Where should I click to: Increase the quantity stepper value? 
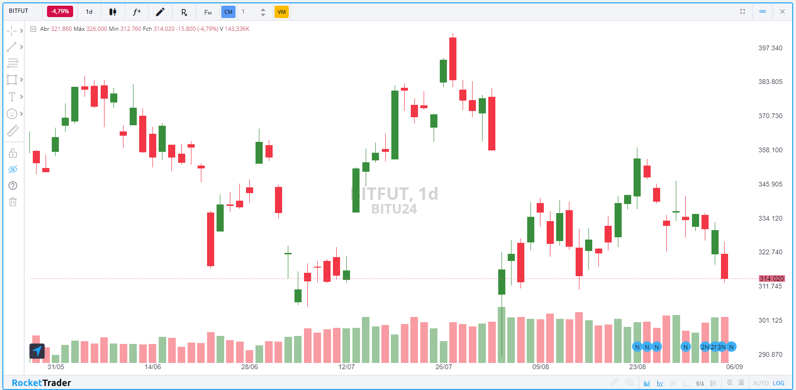pos(263,9)
